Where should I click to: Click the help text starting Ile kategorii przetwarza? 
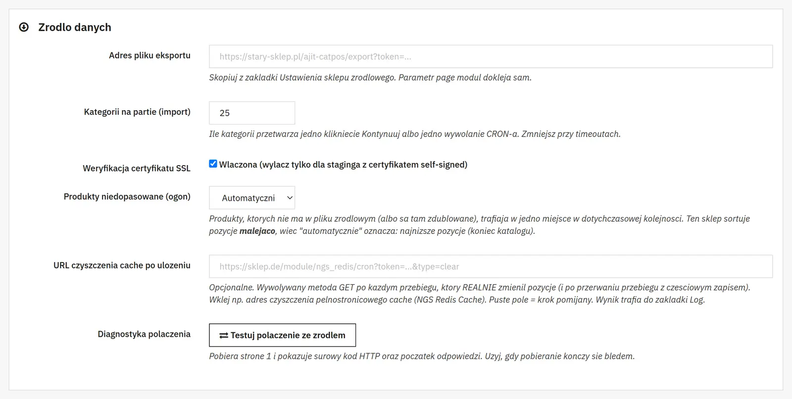point(415,134)
